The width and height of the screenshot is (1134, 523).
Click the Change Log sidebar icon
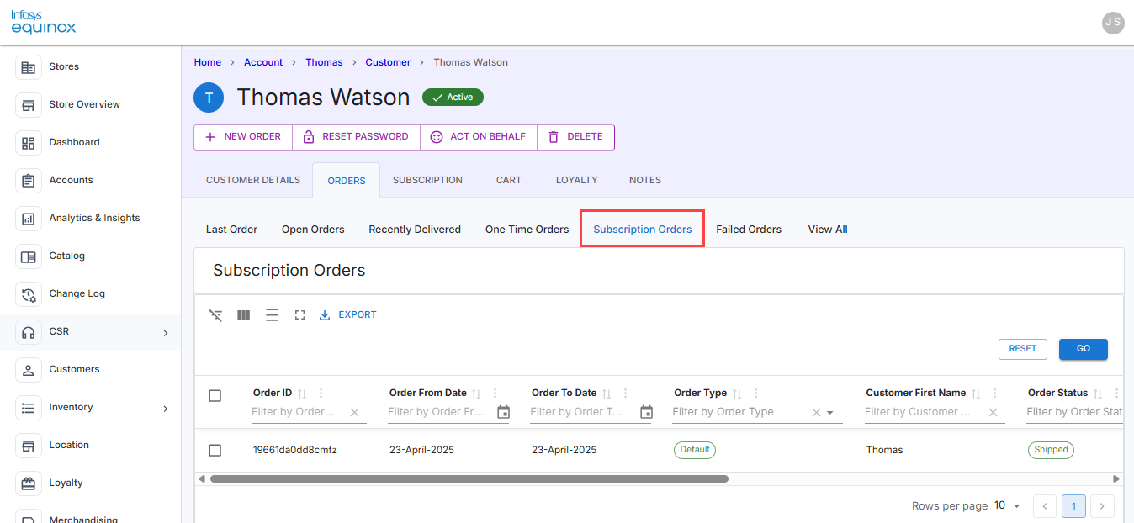[29, 294]
